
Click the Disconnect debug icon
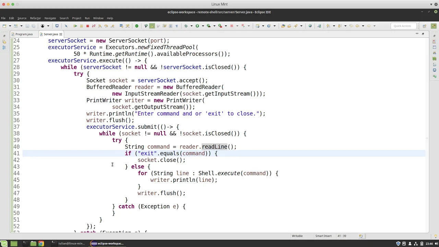pyautogui.click(x=93, y=26)
